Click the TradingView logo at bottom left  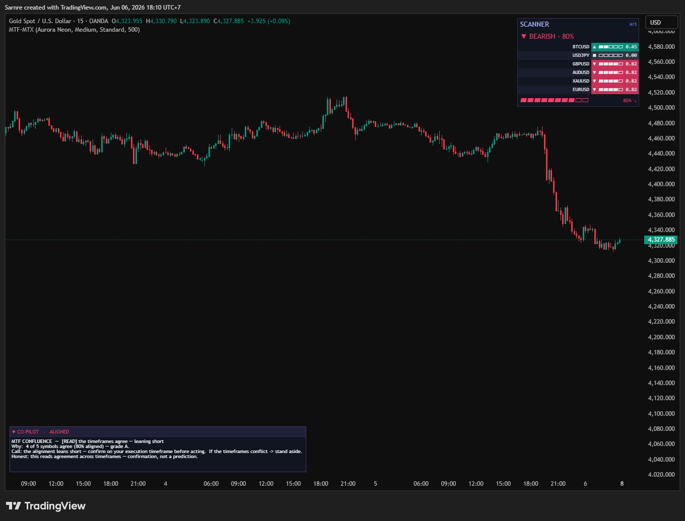click(x=46, y=506)
